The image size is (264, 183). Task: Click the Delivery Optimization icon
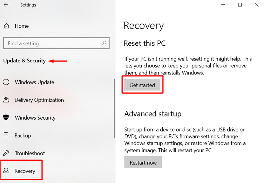tap(6, 100)
